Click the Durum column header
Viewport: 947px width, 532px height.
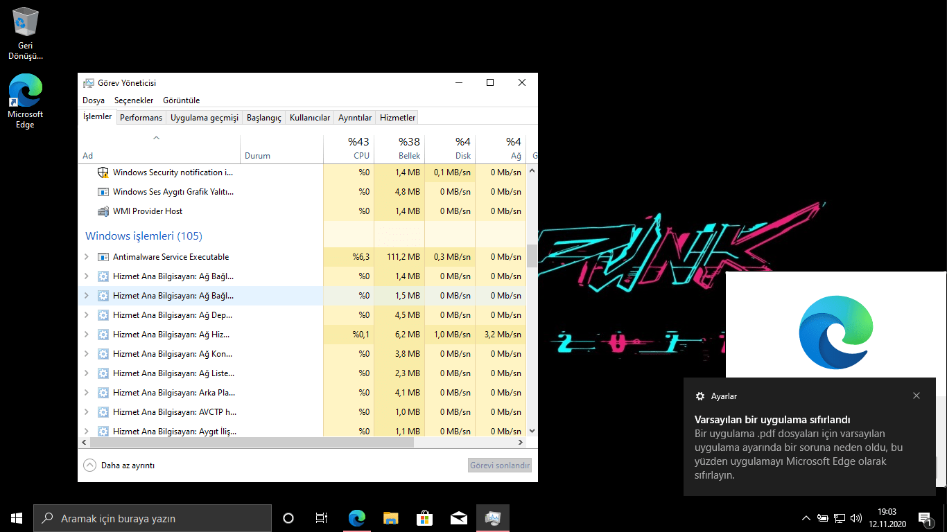click(282, 148)
